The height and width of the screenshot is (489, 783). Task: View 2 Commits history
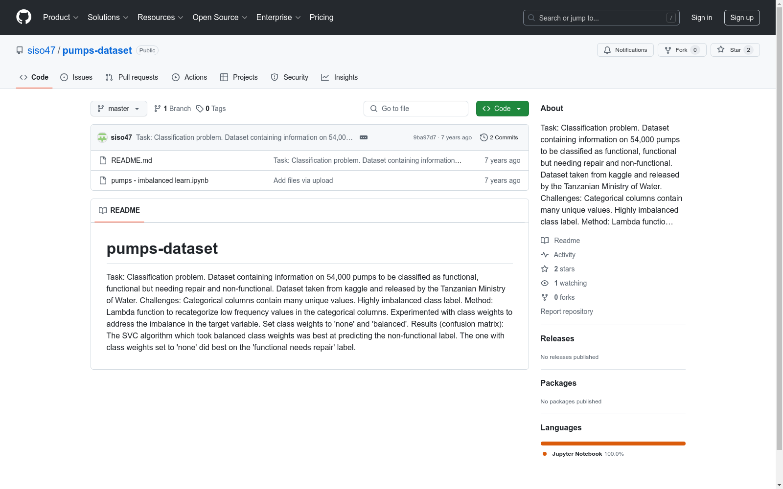pyautogui.click(x=499, y=137)
